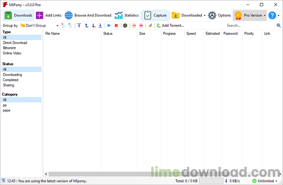Click the Add Links purple plus icon
This screenshot has height=185, width=283.
click(40, 15)
